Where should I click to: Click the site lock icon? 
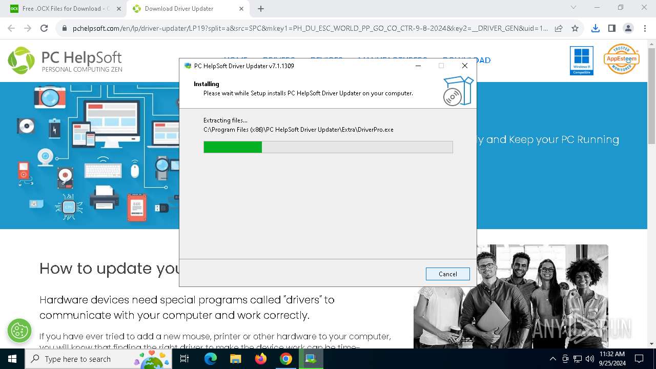click(64, 28)
